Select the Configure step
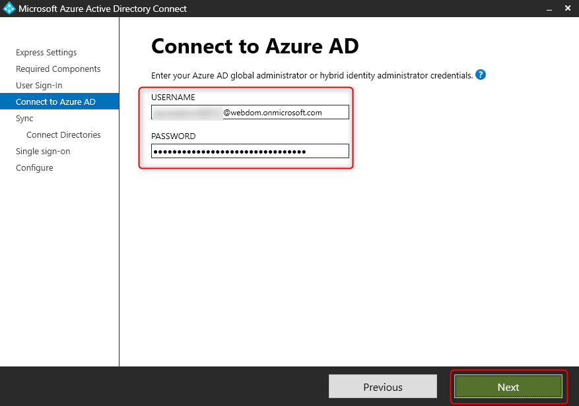 (34, 167)
